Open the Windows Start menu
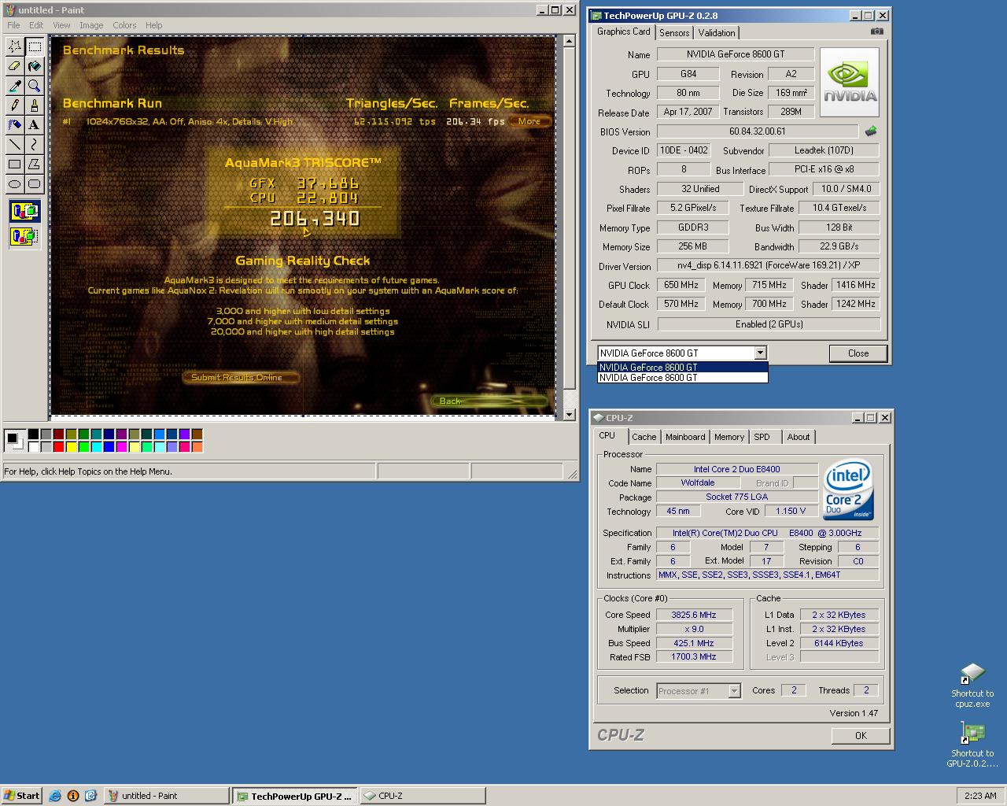The height and width of the screenshot is (806, 1007). (22, 796)
